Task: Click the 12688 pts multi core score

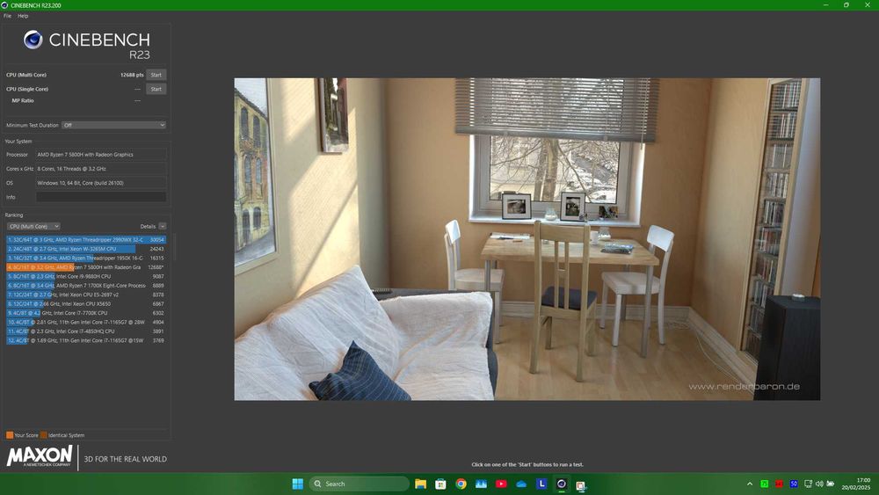Action: 132,75
